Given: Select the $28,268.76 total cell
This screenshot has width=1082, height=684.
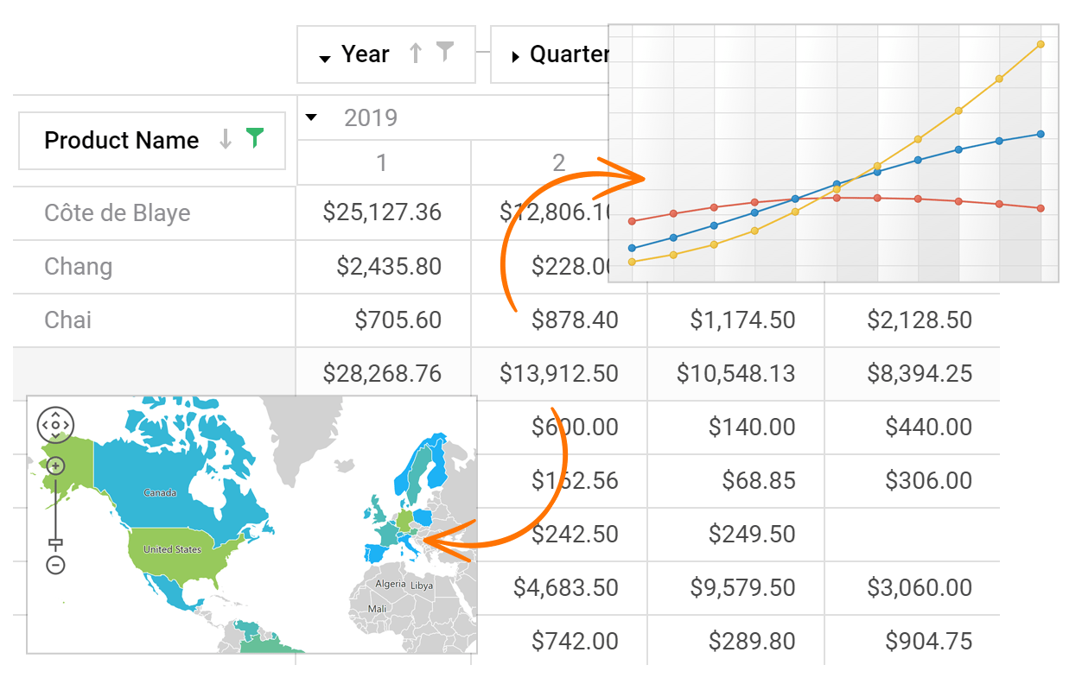Looking at the screenshot, I should click(382, 373).
